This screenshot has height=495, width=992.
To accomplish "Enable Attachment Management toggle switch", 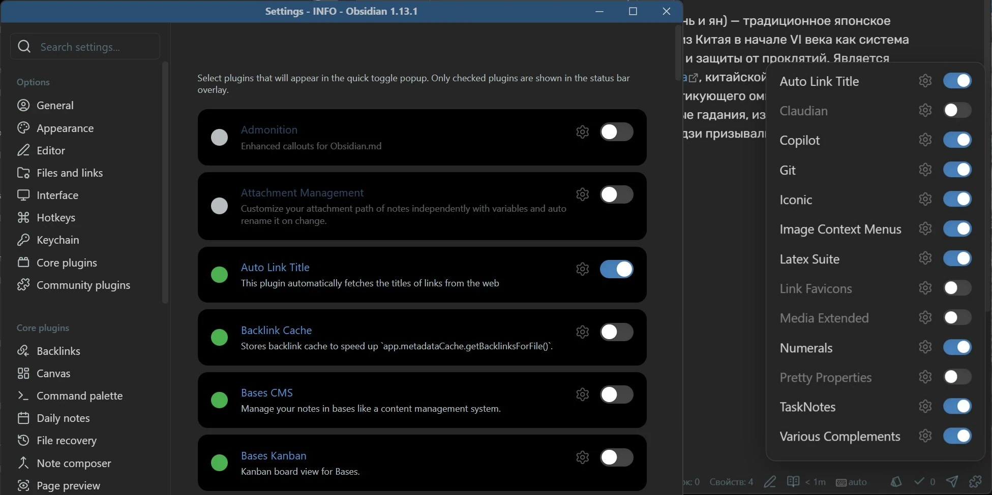I will (616, 194).
